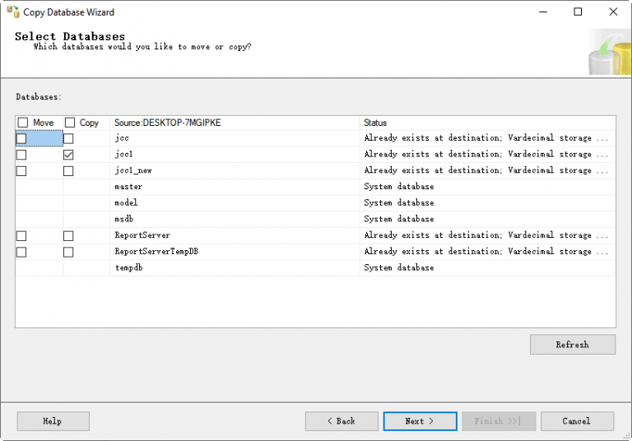The height and width of the screenshot is (441, 632).
Task: Check the Copy box for jcc
Action: [68, 139]
